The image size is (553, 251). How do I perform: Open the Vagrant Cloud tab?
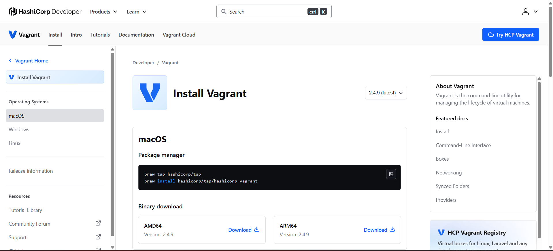(x=179, y=35)
